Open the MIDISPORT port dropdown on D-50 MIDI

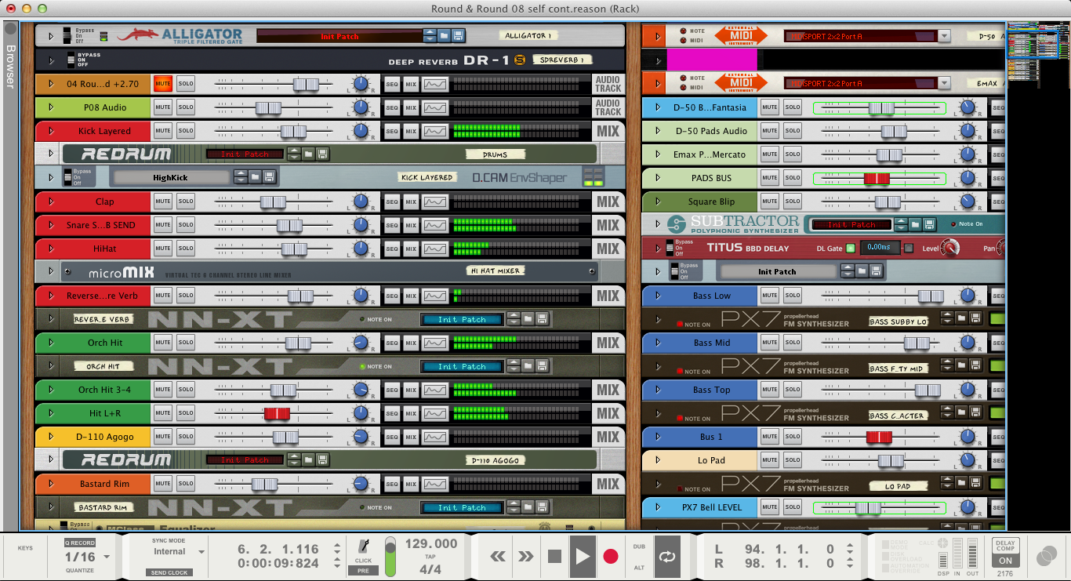click(944, 36)
